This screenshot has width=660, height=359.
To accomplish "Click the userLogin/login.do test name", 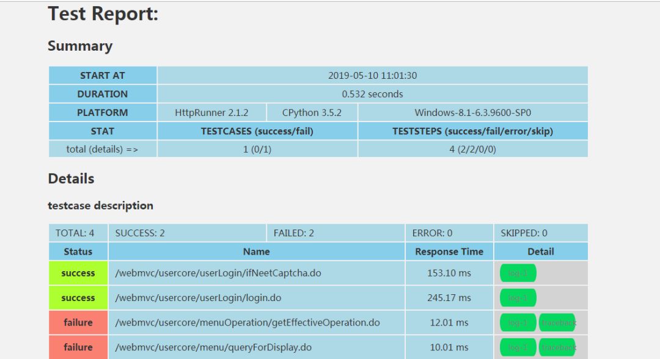I will pos(198,298).
